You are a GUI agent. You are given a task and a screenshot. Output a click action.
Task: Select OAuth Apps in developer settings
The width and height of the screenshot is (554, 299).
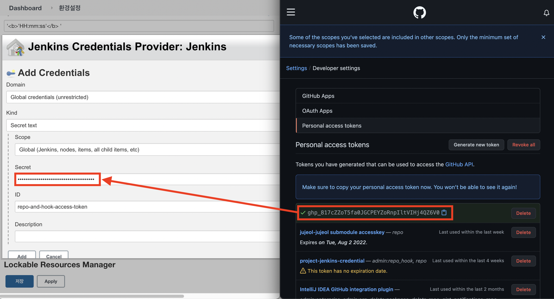click(x=418, y=111)
